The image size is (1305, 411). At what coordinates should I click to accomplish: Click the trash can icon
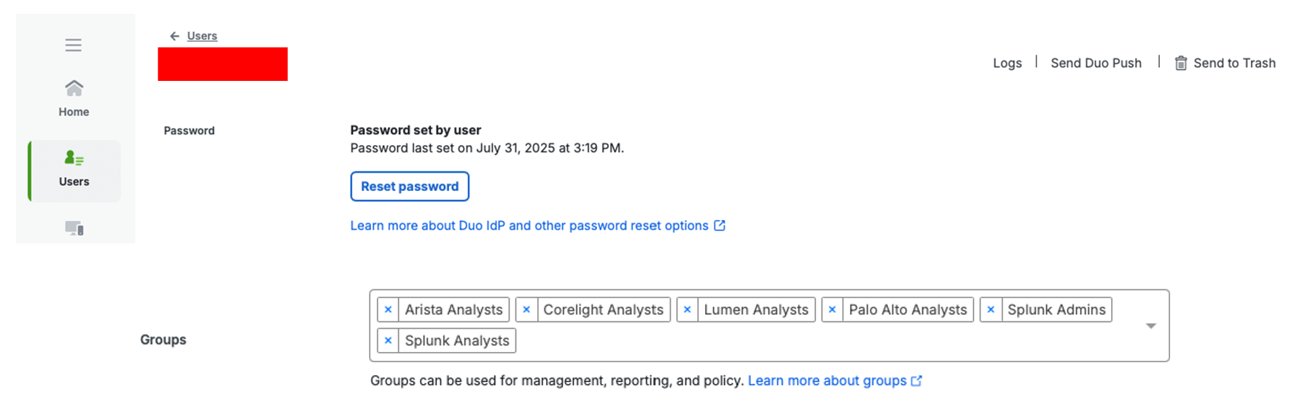click(1181, 63)
